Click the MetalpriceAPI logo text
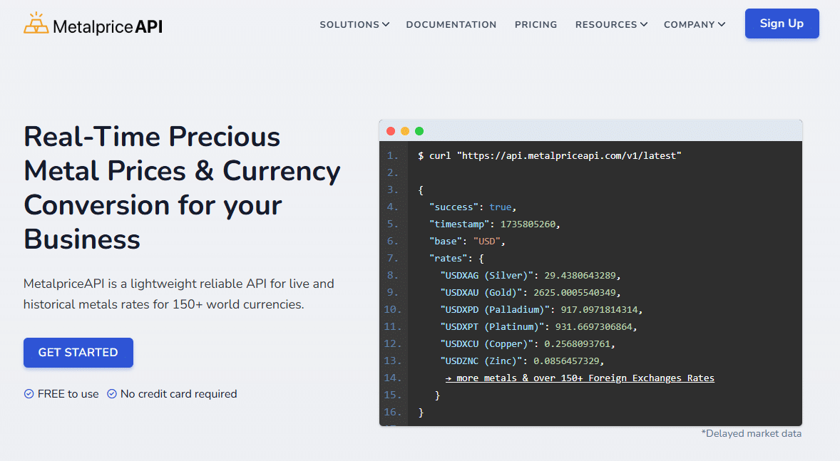 coord(108,26)
